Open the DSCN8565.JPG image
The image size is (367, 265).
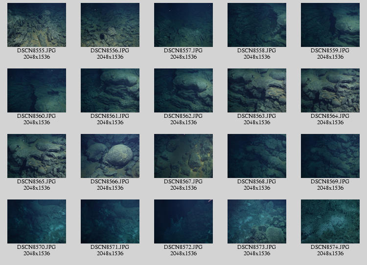[x=37, y=156]
